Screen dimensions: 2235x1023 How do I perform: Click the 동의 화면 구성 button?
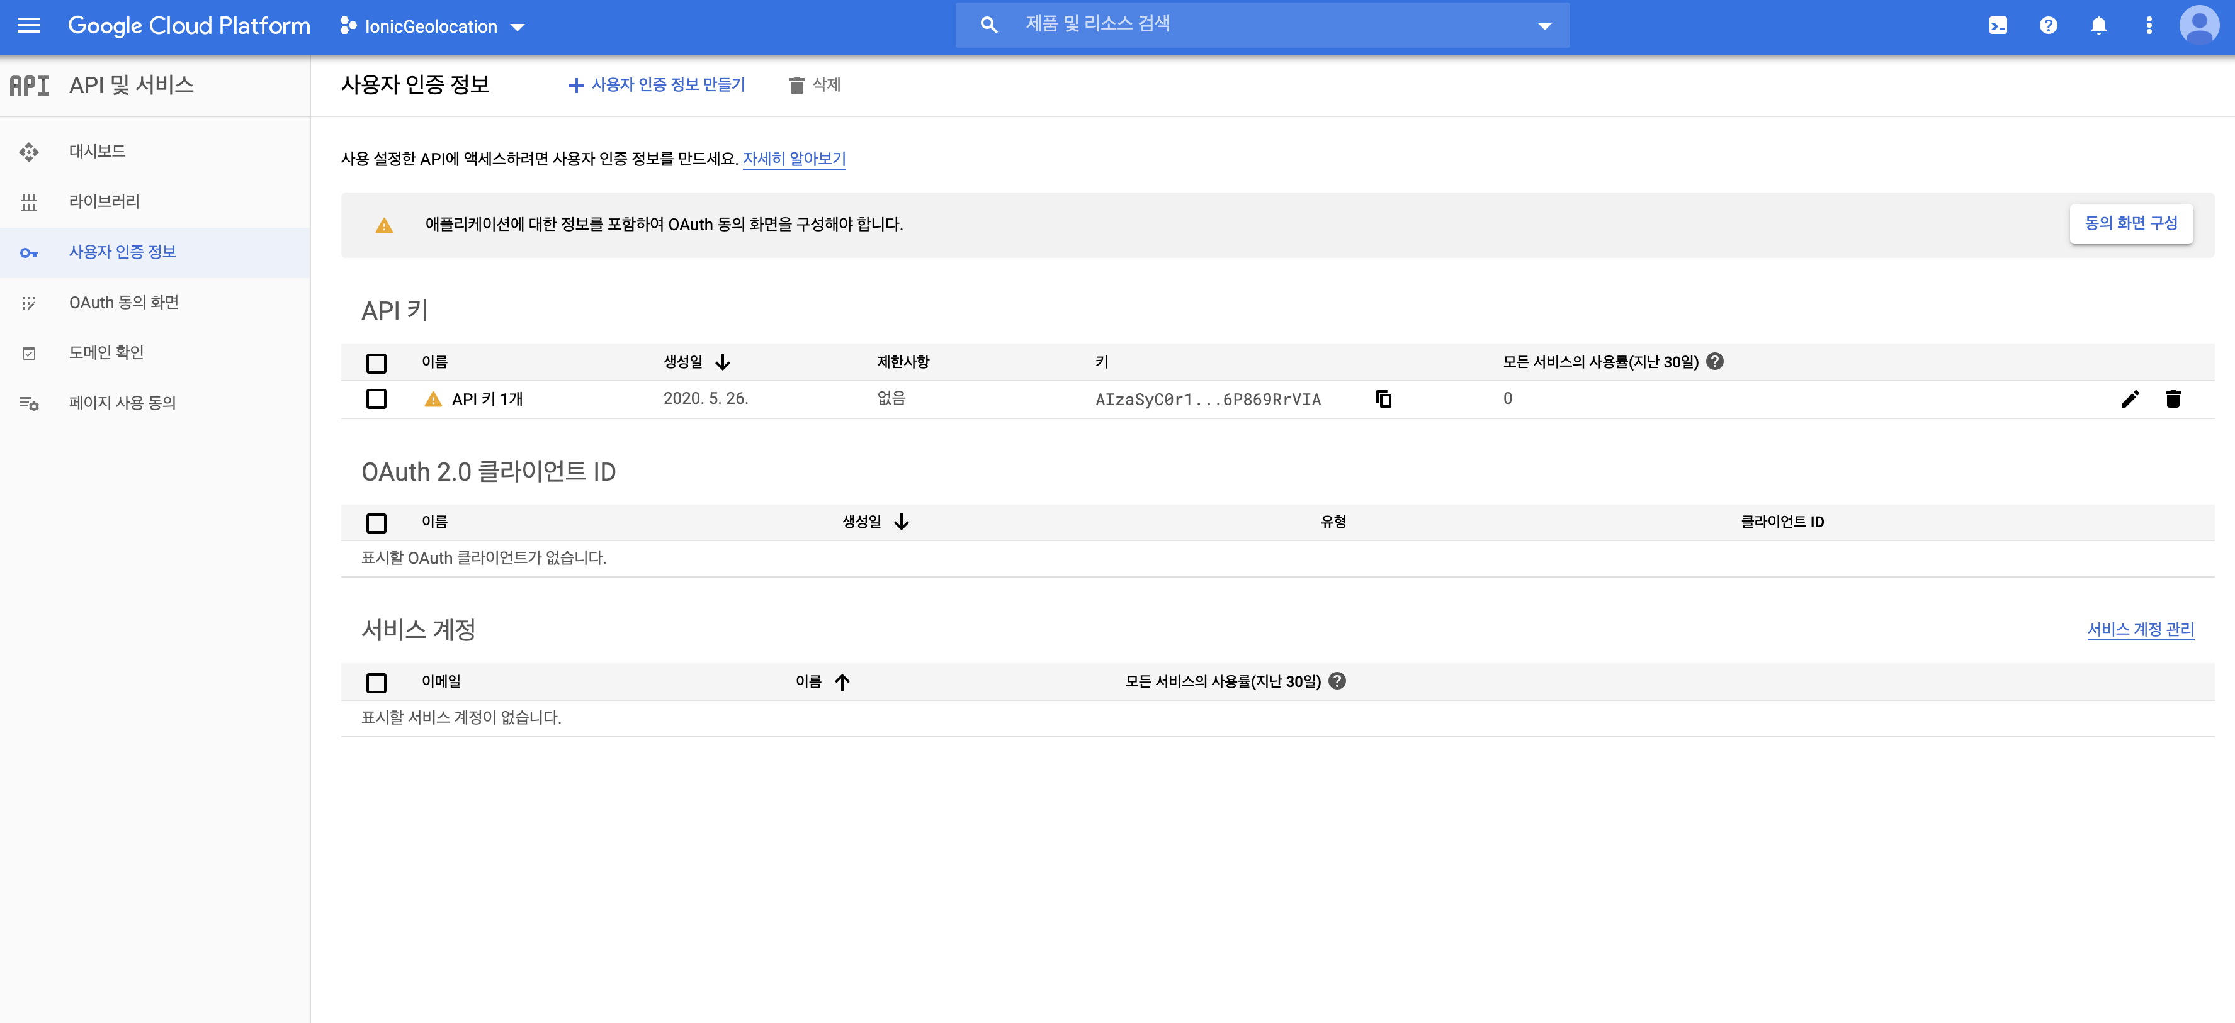coord(2130,224)
